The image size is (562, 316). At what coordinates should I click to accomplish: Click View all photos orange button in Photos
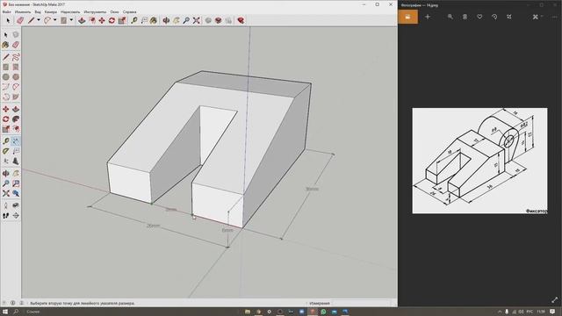pos(407,17)
